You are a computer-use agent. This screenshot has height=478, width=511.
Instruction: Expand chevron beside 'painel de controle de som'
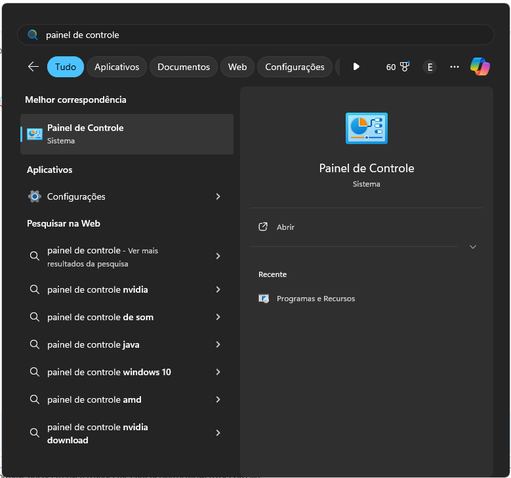(218, 317)
